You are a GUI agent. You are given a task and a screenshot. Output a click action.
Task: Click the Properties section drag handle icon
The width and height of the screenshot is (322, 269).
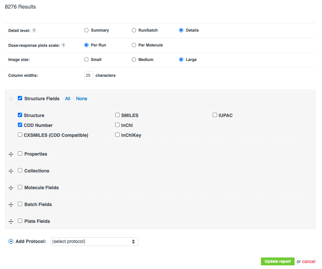(x=11, y=154)
